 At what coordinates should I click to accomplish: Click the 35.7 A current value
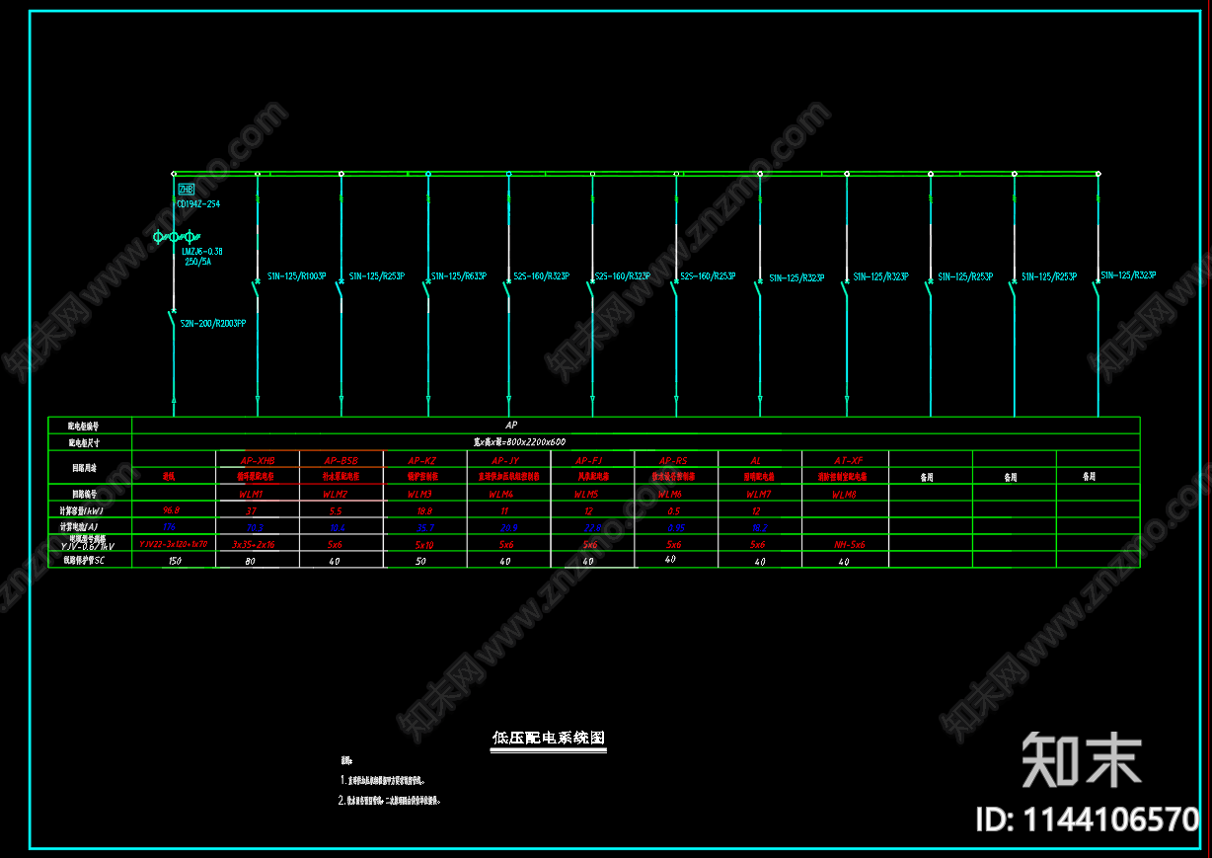coord(424,528)
